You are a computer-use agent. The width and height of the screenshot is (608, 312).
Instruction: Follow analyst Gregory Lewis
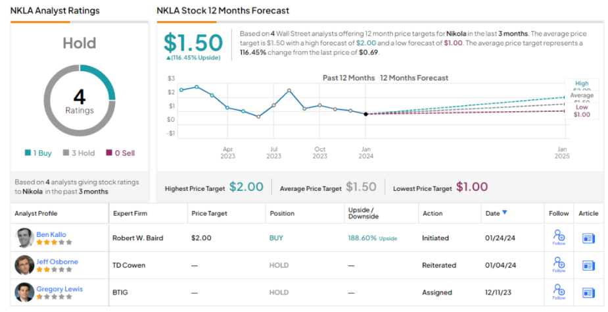point(559,292)
